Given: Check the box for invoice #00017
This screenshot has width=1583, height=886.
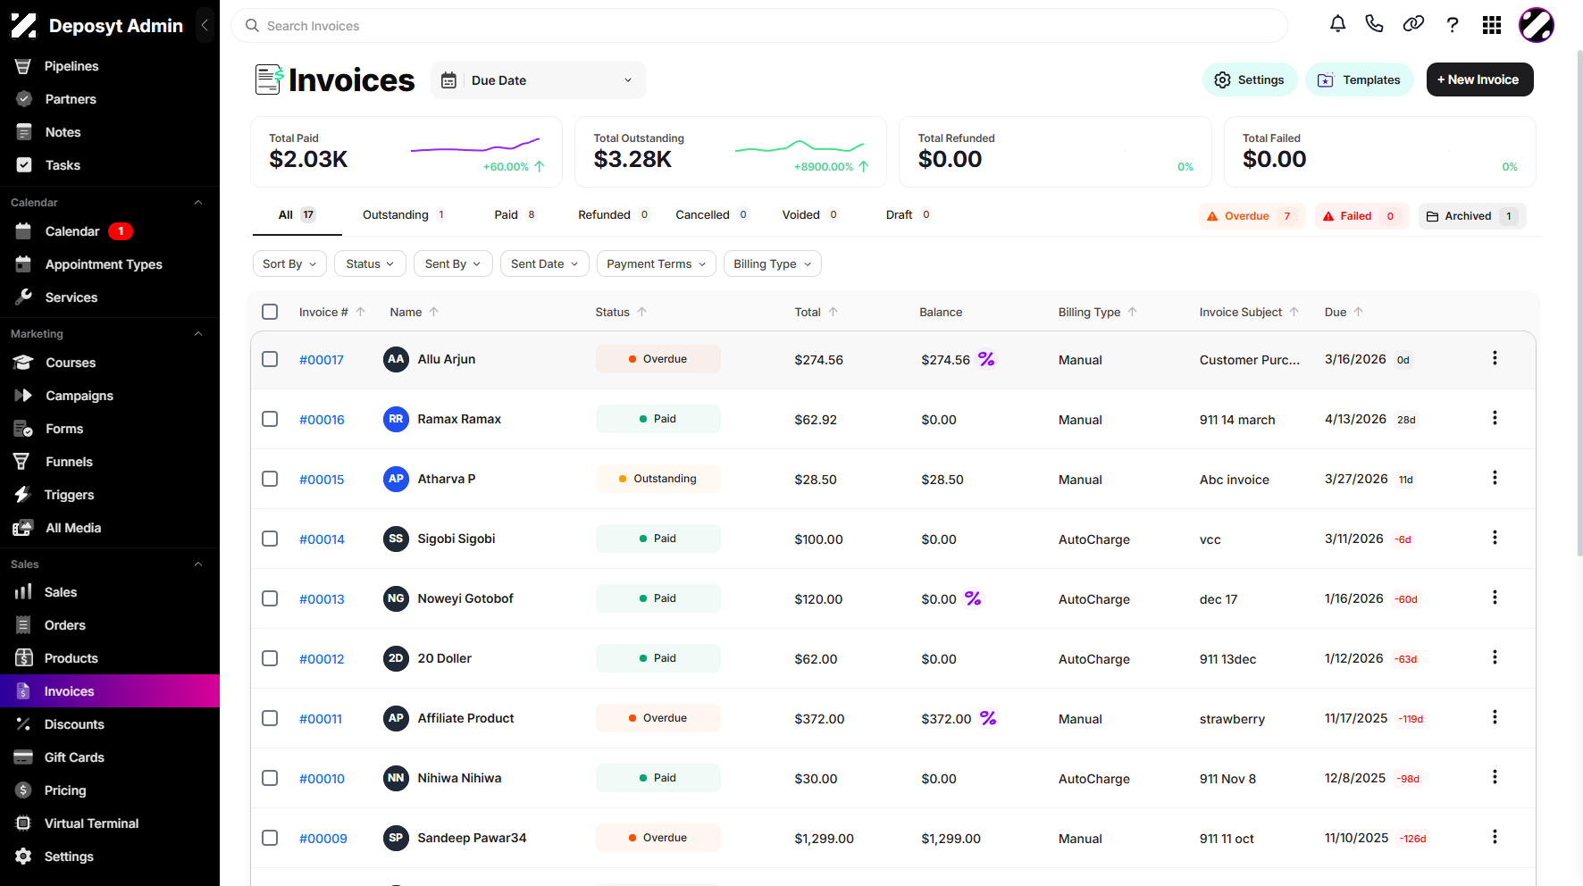Looking at the screenshot, I should tap(270, 359).
